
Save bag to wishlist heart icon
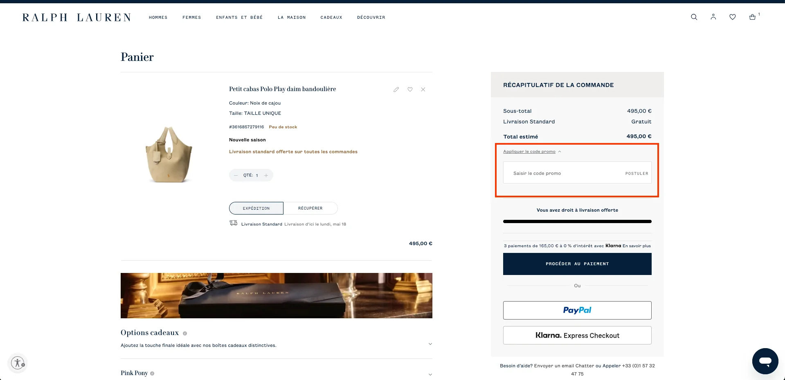click(410, 89)
